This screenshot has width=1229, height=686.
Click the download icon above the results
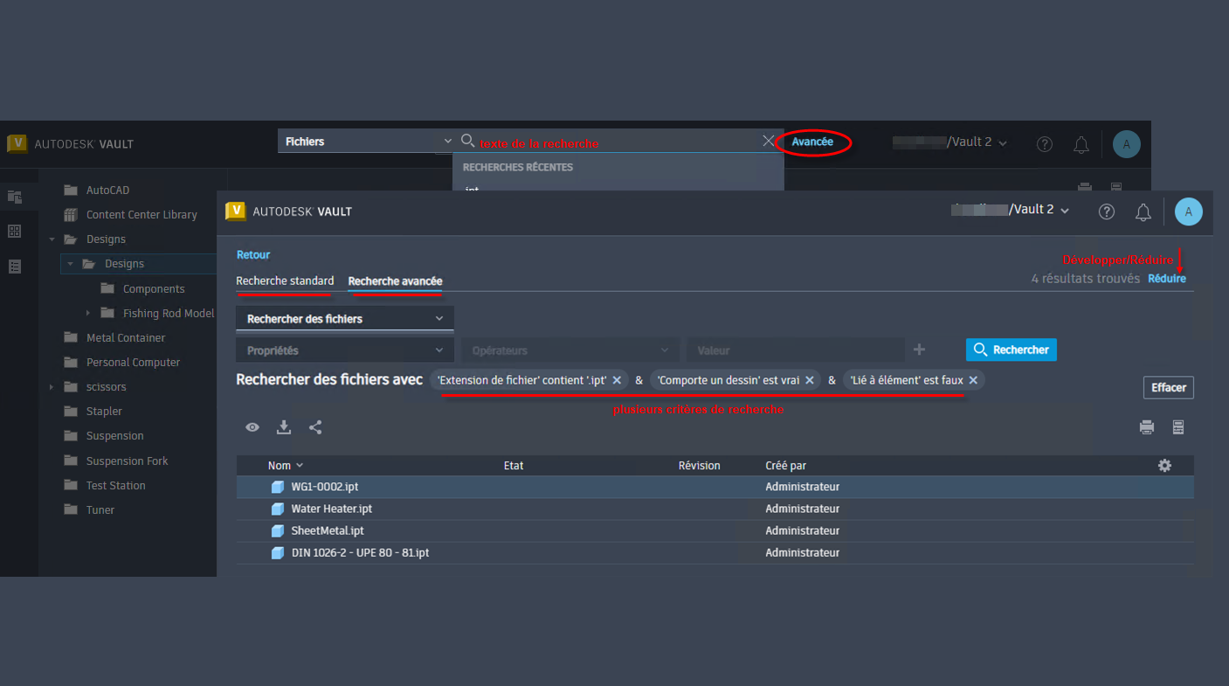284,427
